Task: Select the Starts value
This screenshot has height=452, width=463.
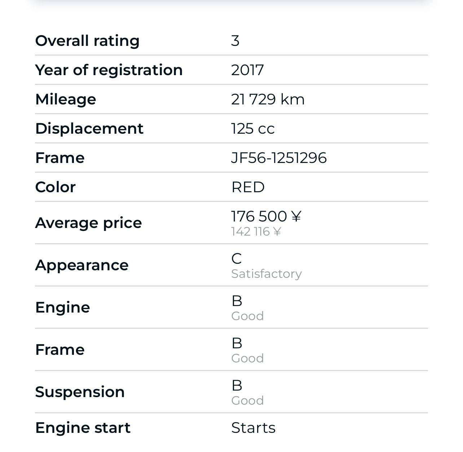Action: pyautogui.click(x=253, y=428)
